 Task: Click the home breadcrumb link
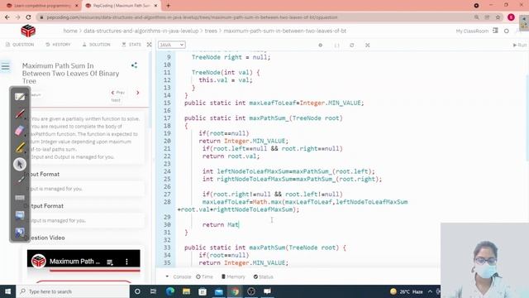coord(70,31)
